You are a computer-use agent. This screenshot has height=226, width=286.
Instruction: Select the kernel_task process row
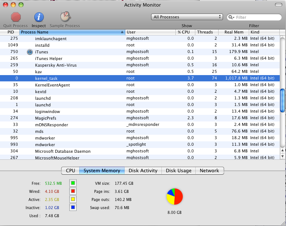coord(140,78)
